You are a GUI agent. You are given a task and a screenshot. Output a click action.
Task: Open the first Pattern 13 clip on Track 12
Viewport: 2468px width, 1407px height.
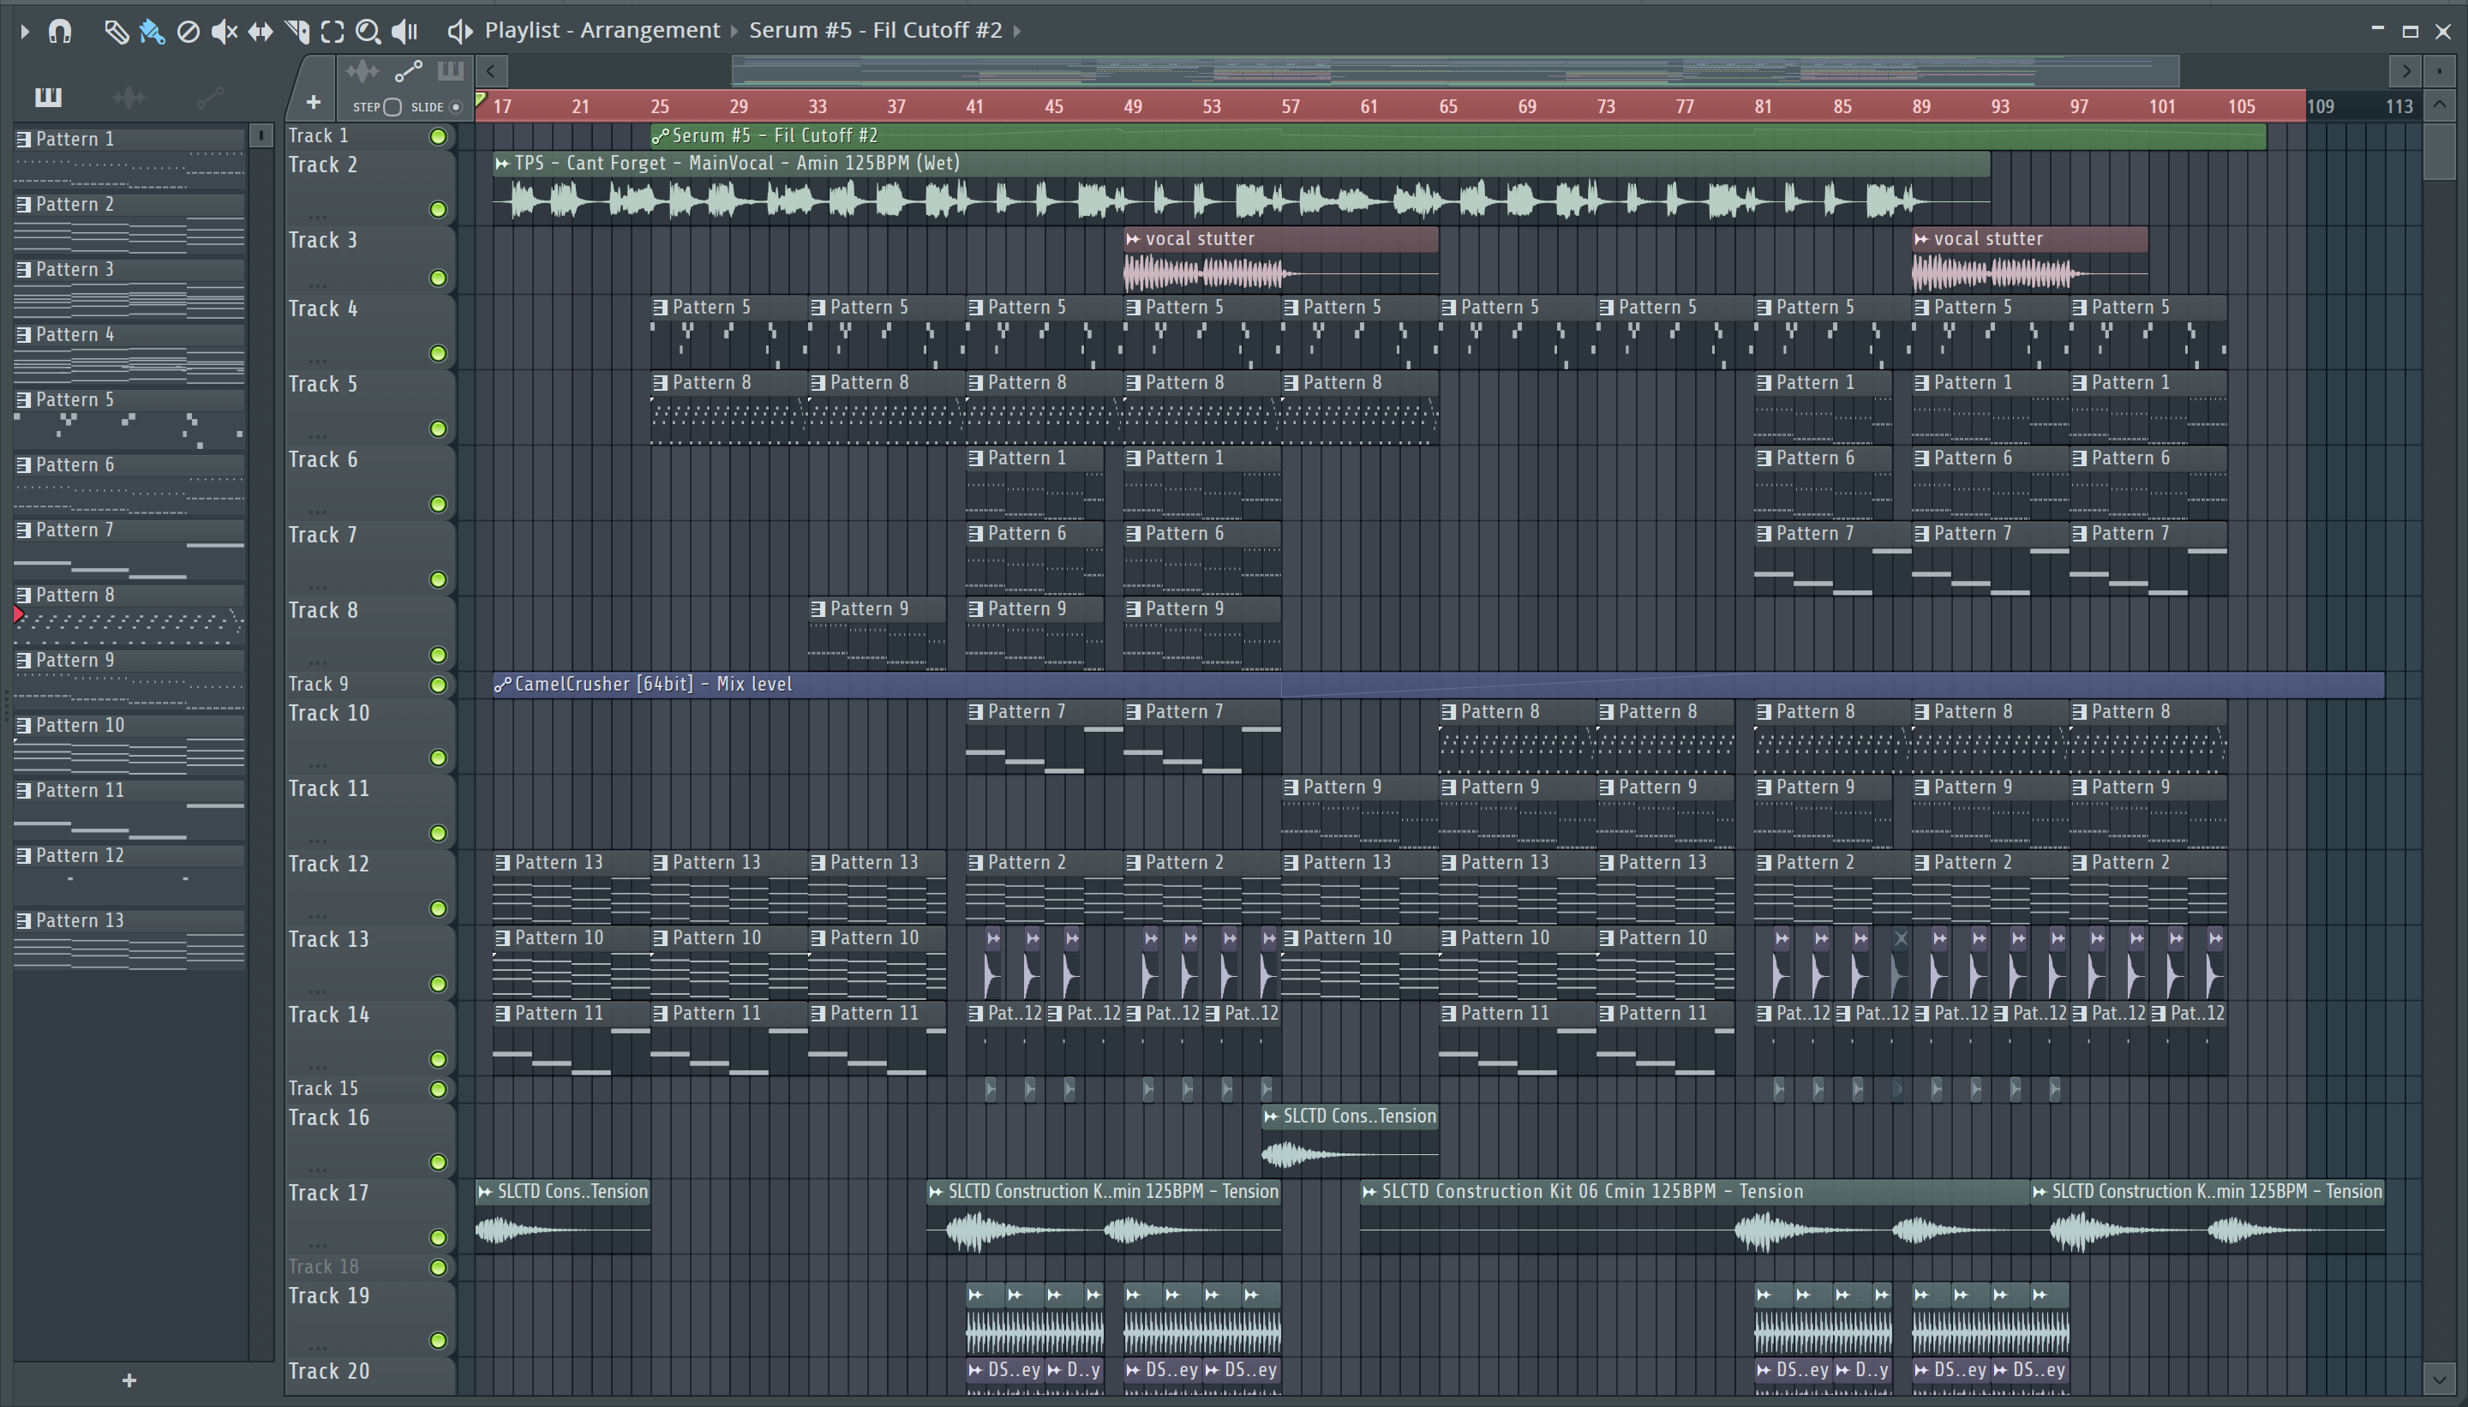coord(571,886)
